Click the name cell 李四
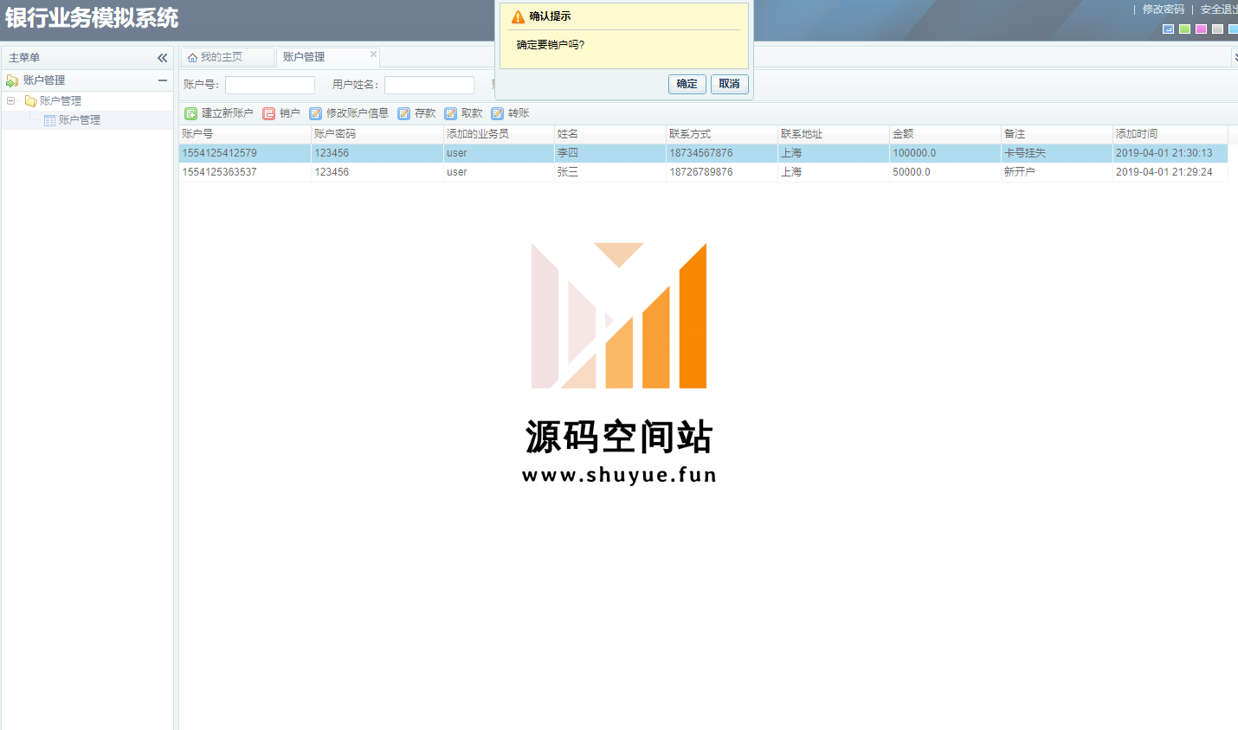This screenshot has height=730, width=1238. 610,153
